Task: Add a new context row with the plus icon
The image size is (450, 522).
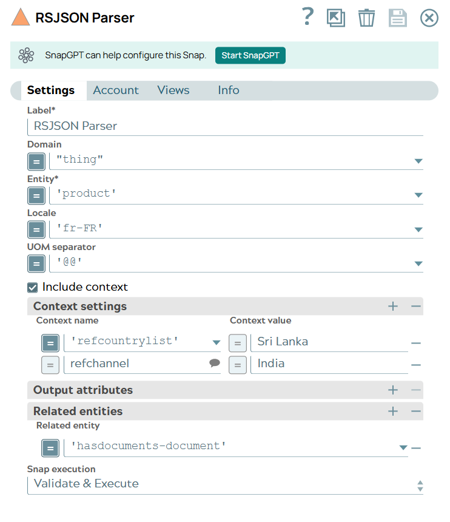Action: pos(392,307)
